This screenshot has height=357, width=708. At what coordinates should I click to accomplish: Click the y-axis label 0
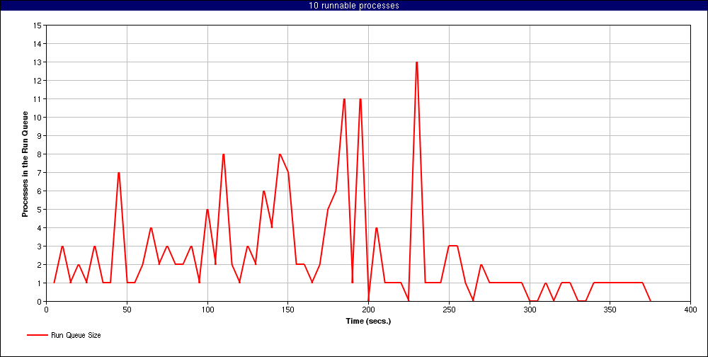[39, 302]
